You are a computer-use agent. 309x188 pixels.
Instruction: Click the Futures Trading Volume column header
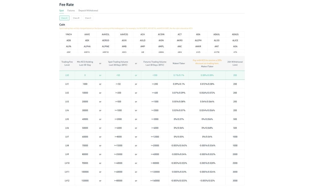(155, 63)
